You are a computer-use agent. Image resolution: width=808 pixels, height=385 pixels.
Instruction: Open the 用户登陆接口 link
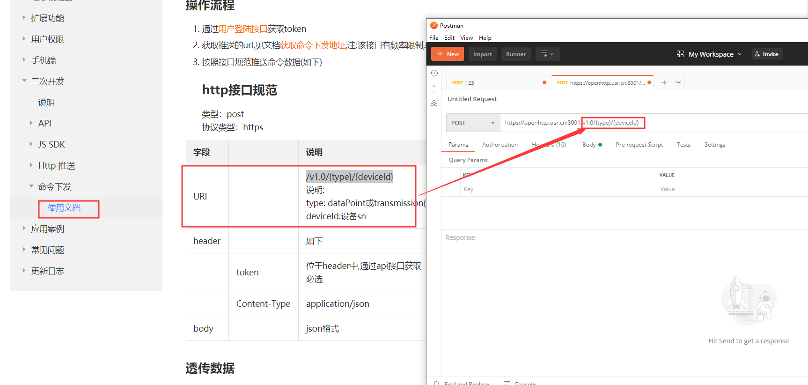pos(242,29)
